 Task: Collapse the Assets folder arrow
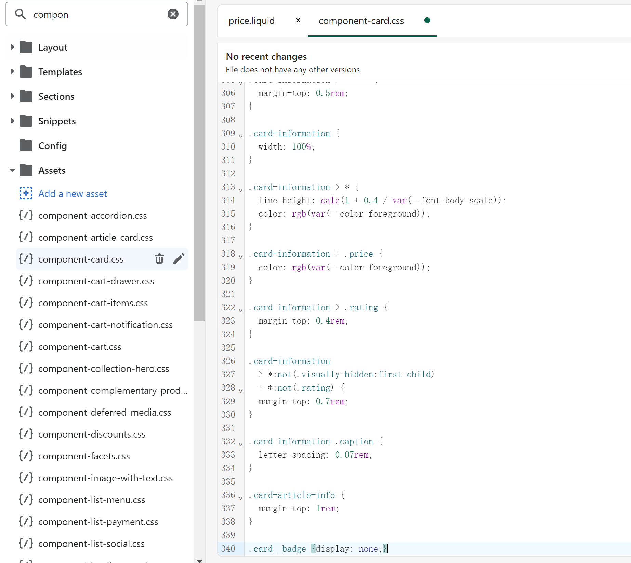click(x=13, y=170)
